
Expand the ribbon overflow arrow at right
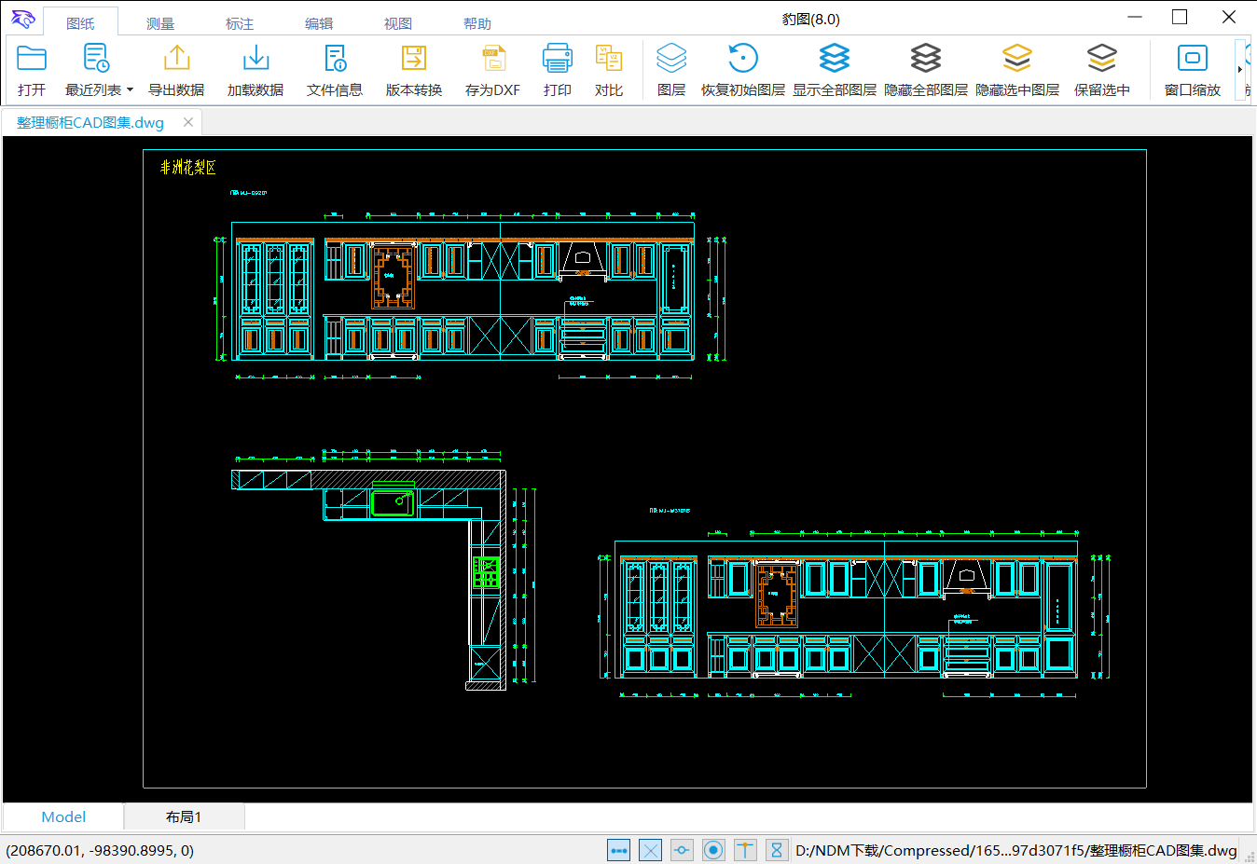click(x=1239, y=70)
